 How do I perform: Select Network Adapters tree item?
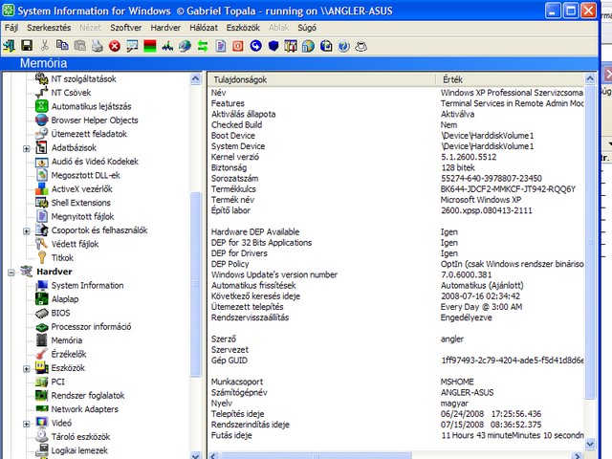[85, 409]
